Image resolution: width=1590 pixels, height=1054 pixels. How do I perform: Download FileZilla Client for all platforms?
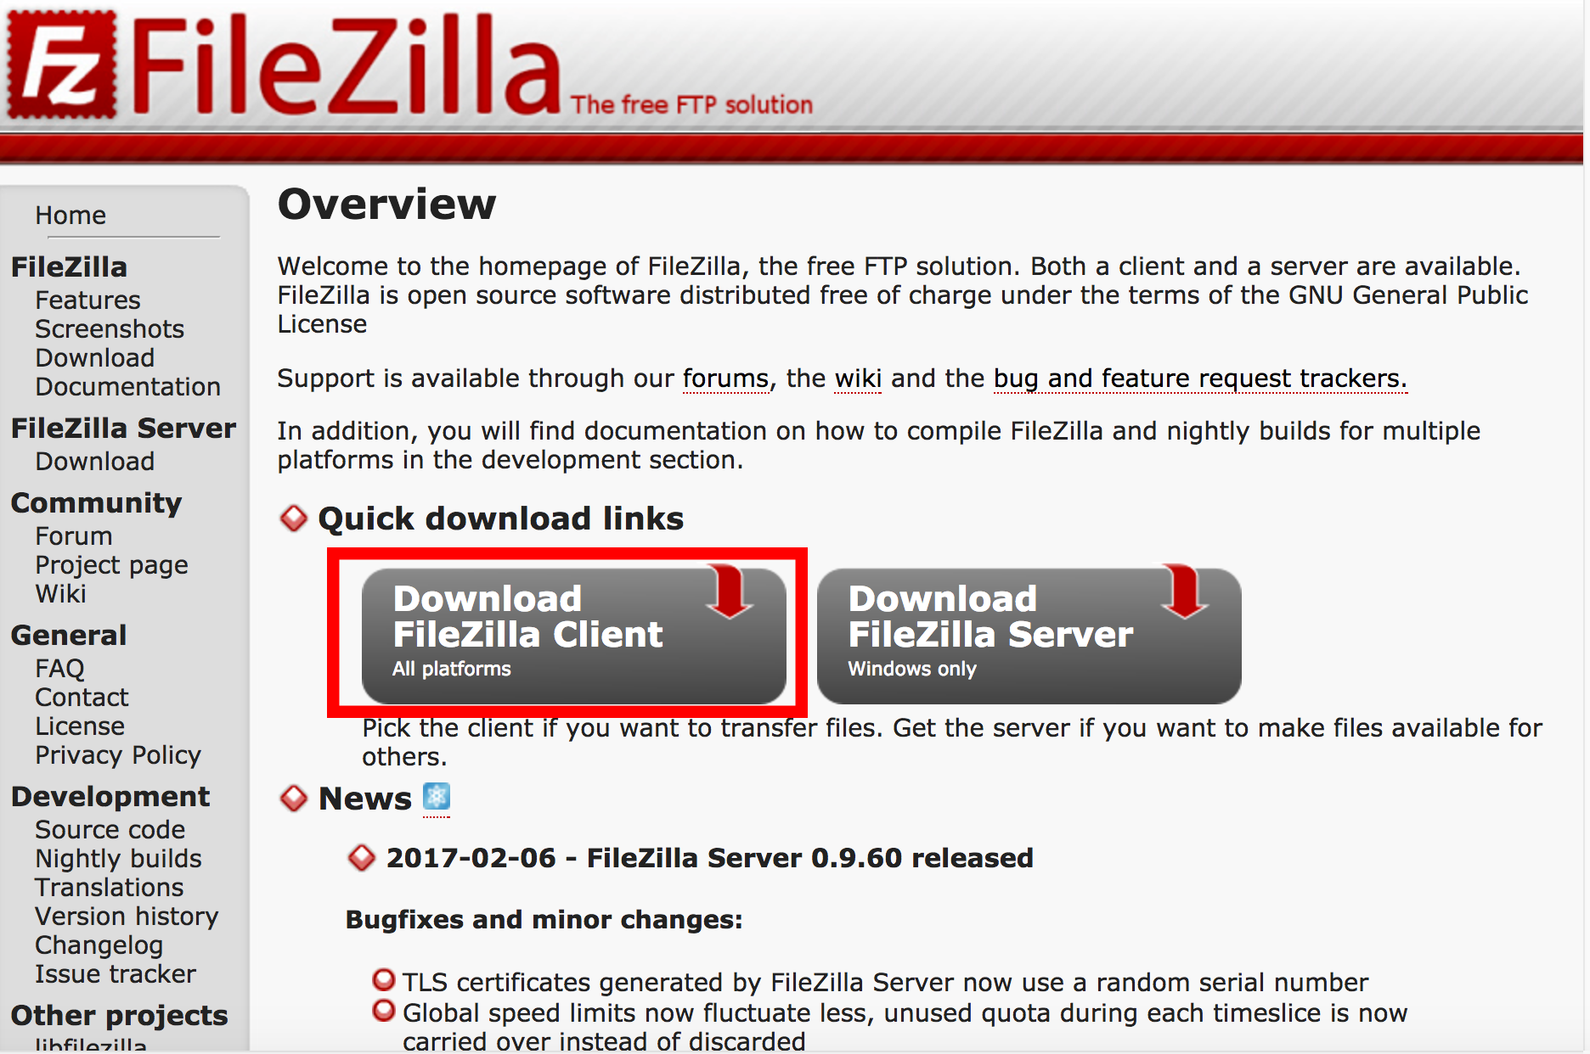(574, 636)
